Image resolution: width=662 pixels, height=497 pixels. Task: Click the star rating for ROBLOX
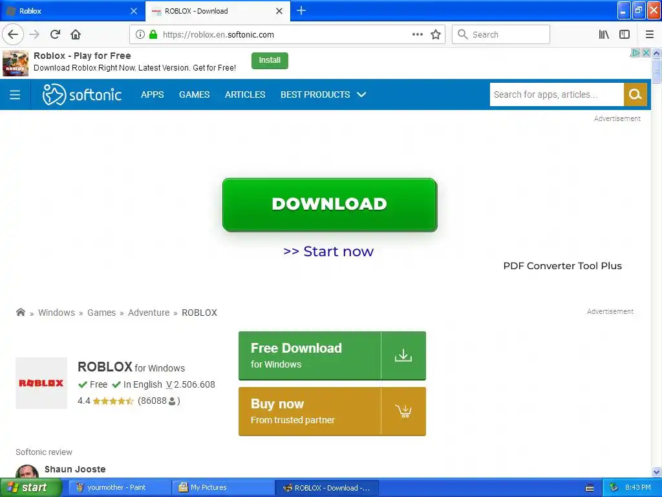click(113, 401)
